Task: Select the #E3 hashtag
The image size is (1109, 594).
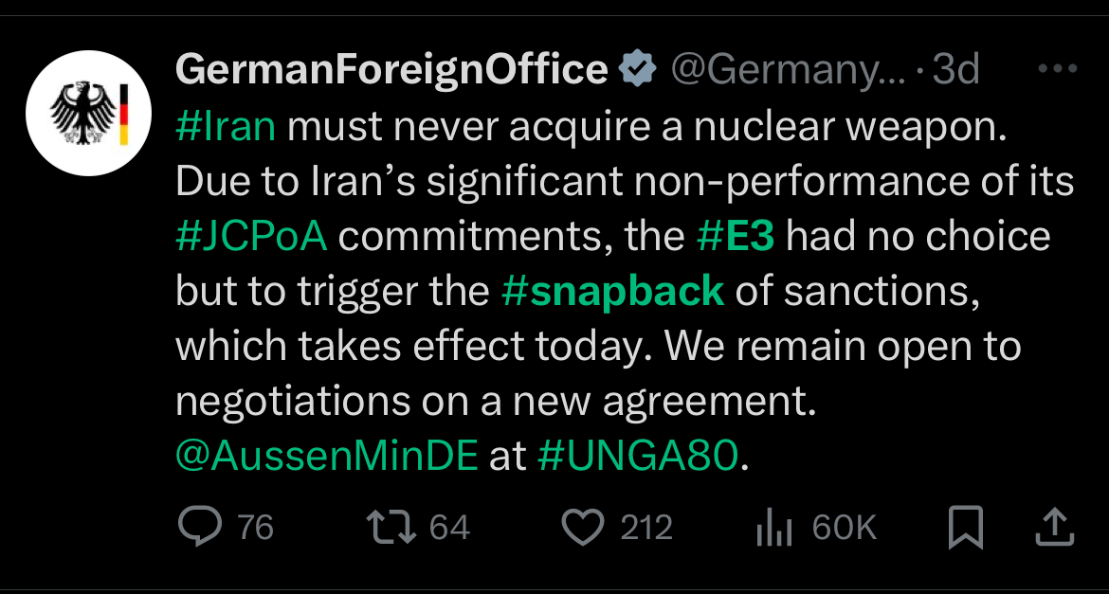Action: click(x=736, y=236)
